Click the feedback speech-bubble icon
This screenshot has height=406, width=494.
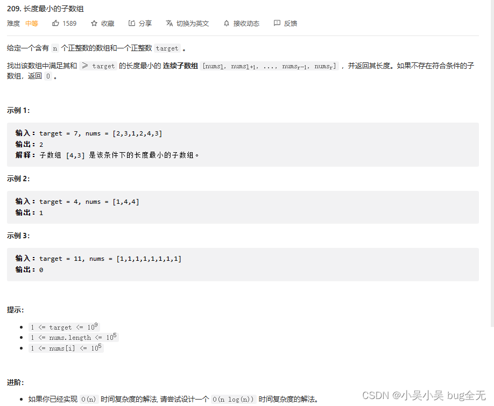pyautogui.click(x=277, y=23)
